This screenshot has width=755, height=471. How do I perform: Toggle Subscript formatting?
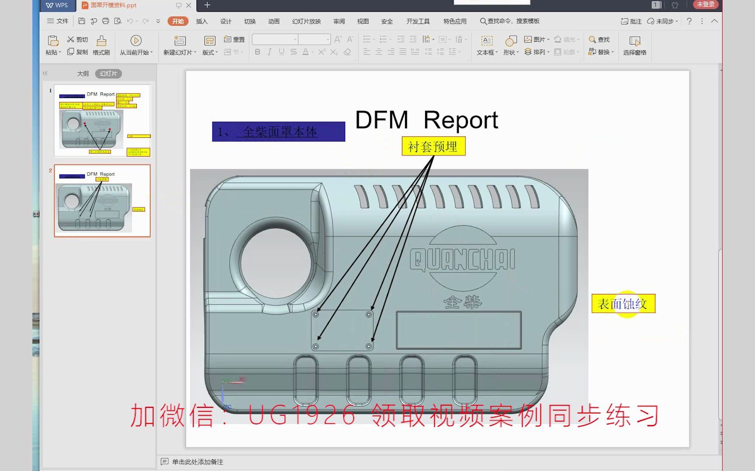pyautogui.click(x=334, y=52)
